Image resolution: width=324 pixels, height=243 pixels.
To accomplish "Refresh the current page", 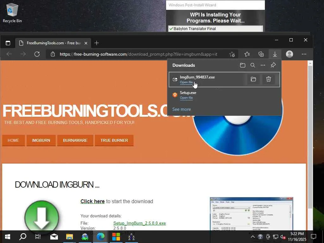I will [37, 54].
